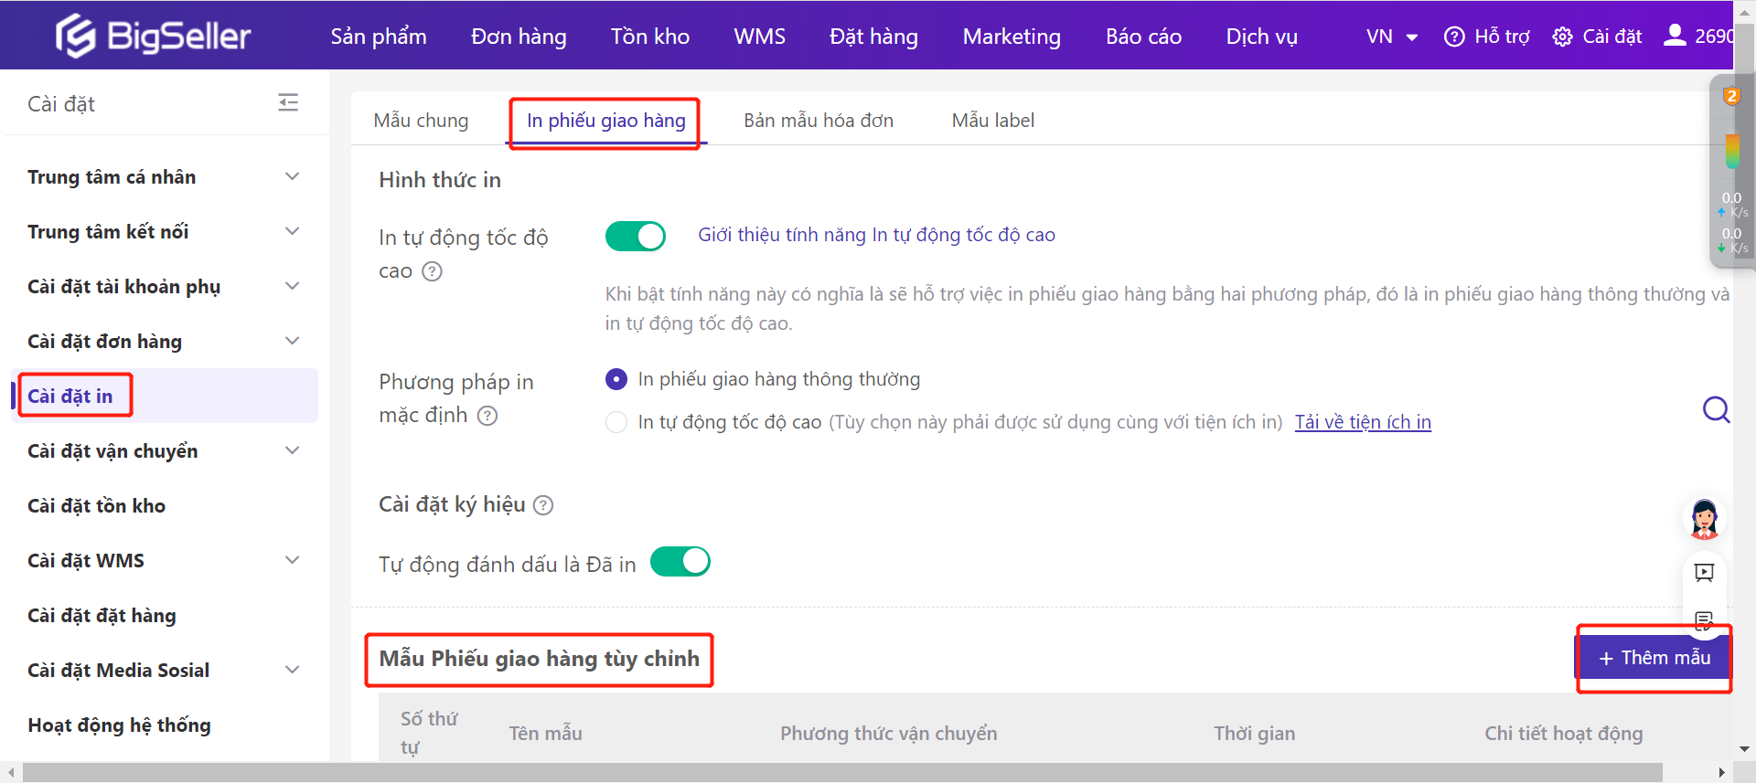
Task: Open the customer support avatar chat
Action: [1704, 518]
